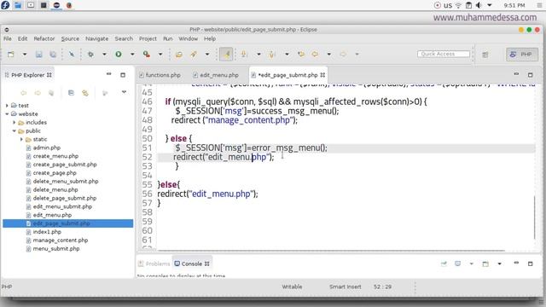Select manage_content.php in PHP Explorer
The image size is (546, 307).
pyautogui.click(x=61, y=240)
